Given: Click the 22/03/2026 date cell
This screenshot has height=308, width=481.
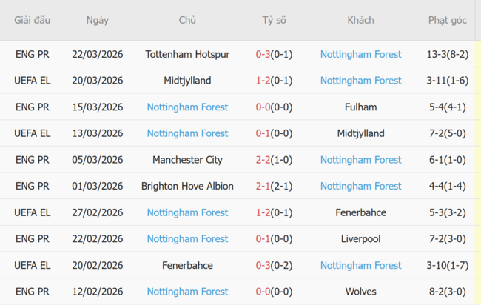Looking at the screenshot, I should (x=97, y=54).
